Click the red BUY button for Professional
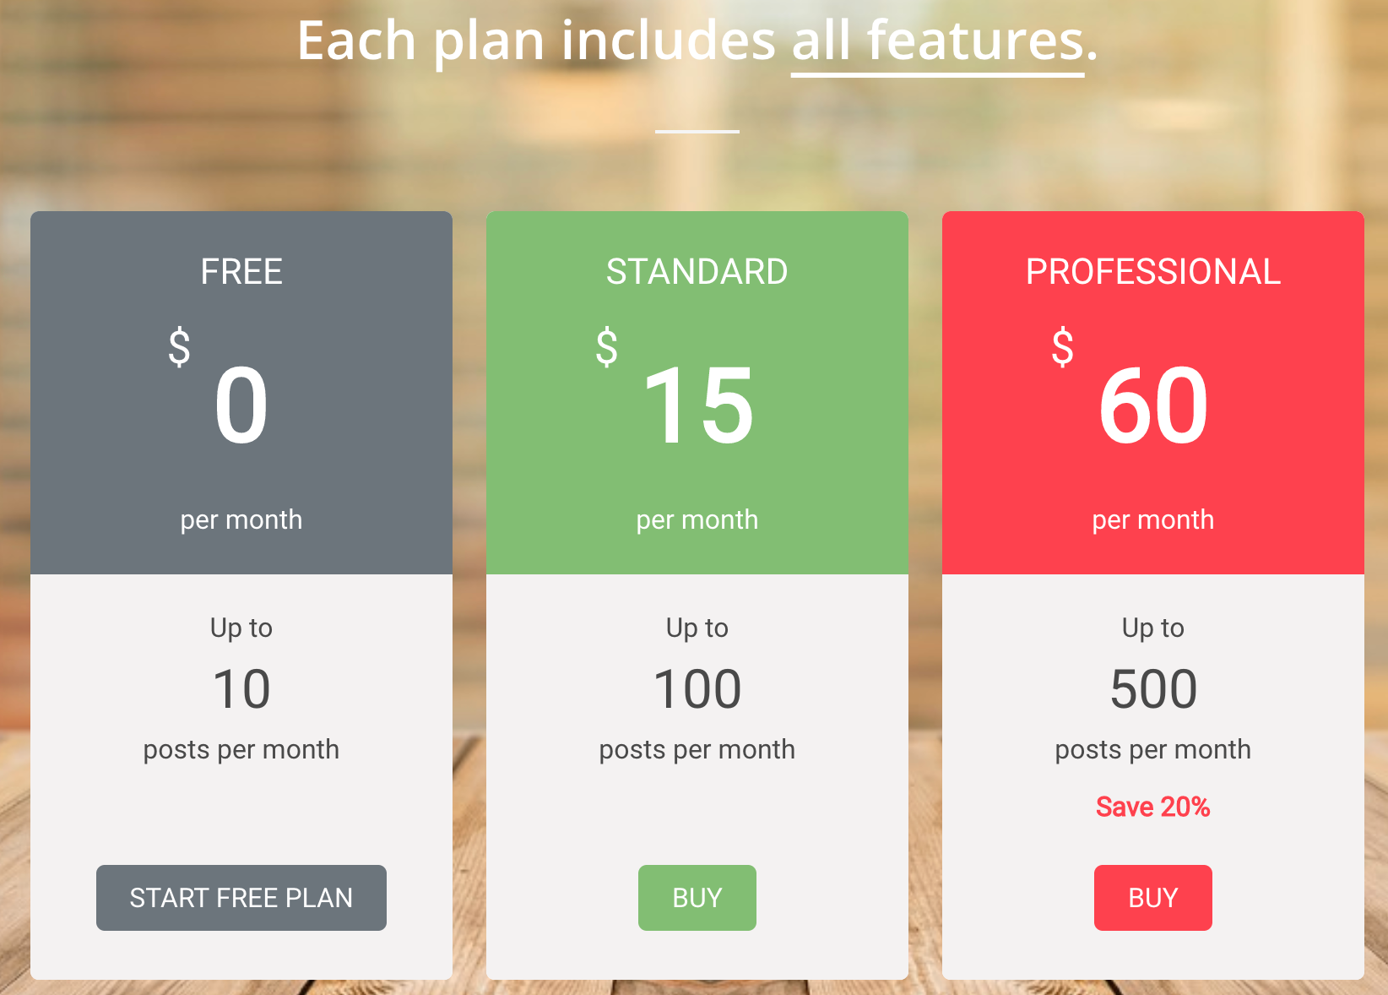This screenshot has width=1388, height=995. tap(1152, 897)
